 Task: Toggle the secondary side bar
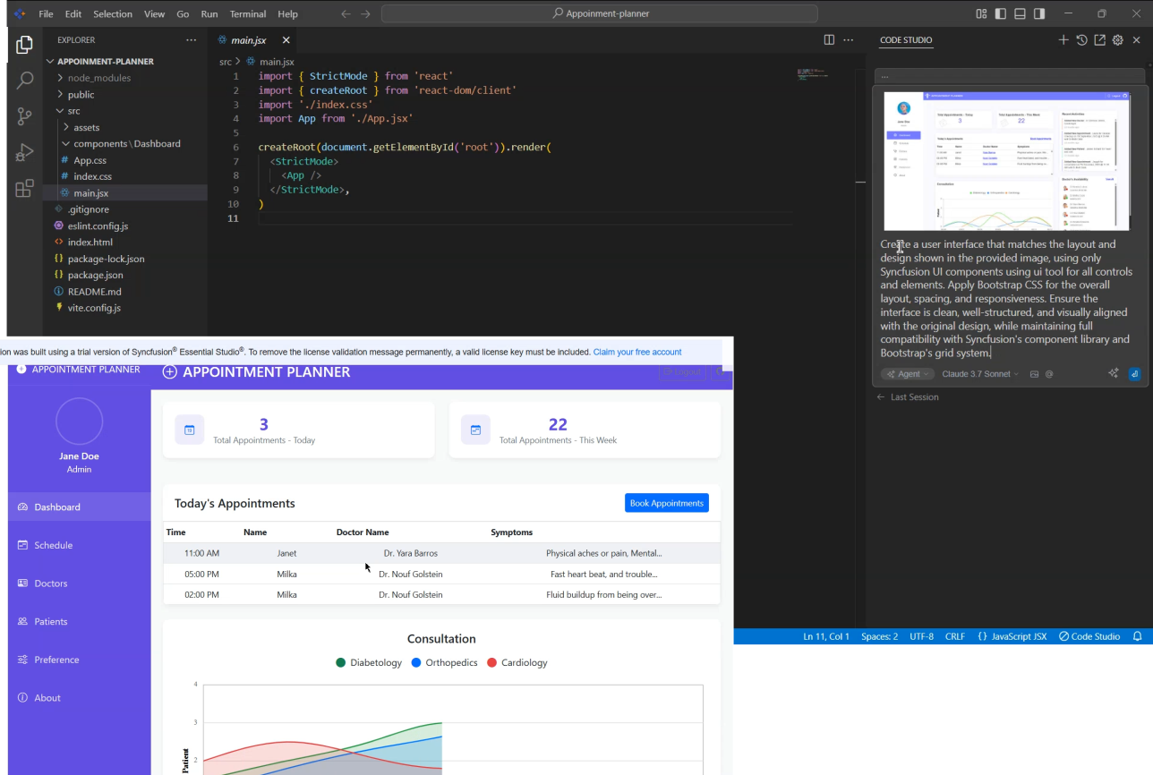(1039, 14)
